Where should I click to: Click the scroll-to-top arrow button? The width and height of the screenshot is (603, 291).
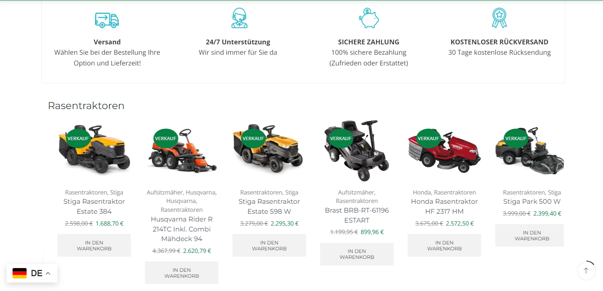click(586, 271)
